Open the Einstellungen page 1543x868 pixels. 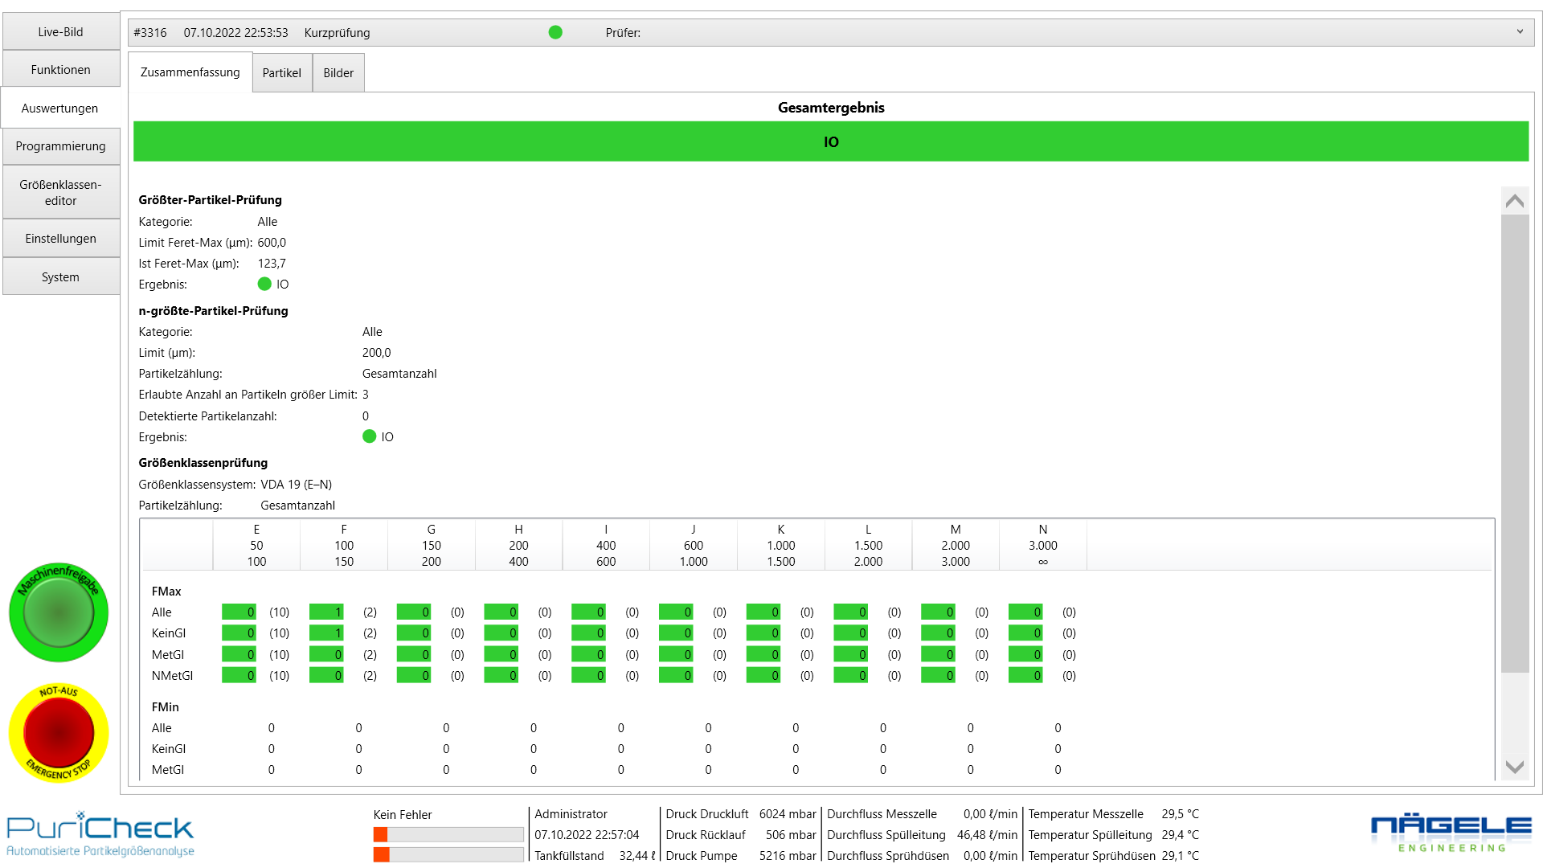pos(60,238)
